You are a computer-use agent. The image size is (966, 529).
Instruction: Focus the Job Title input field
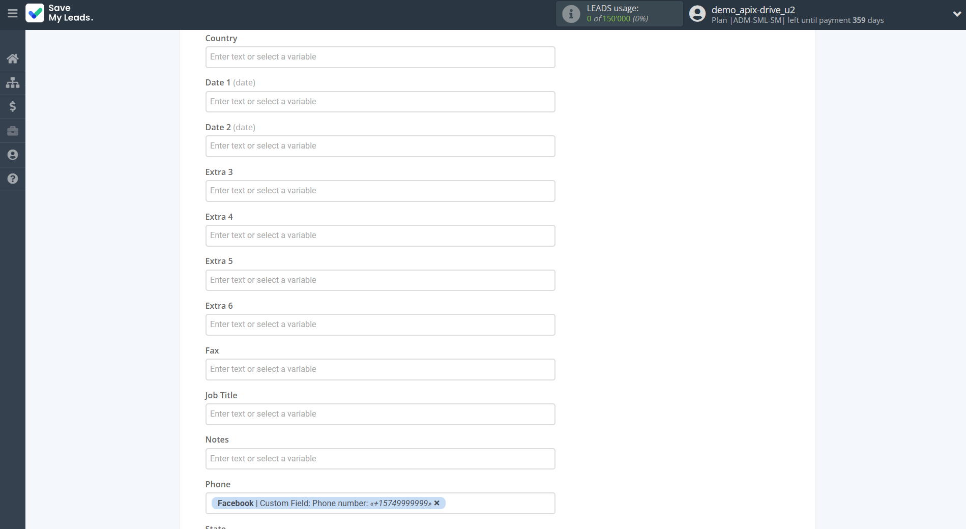380,414
